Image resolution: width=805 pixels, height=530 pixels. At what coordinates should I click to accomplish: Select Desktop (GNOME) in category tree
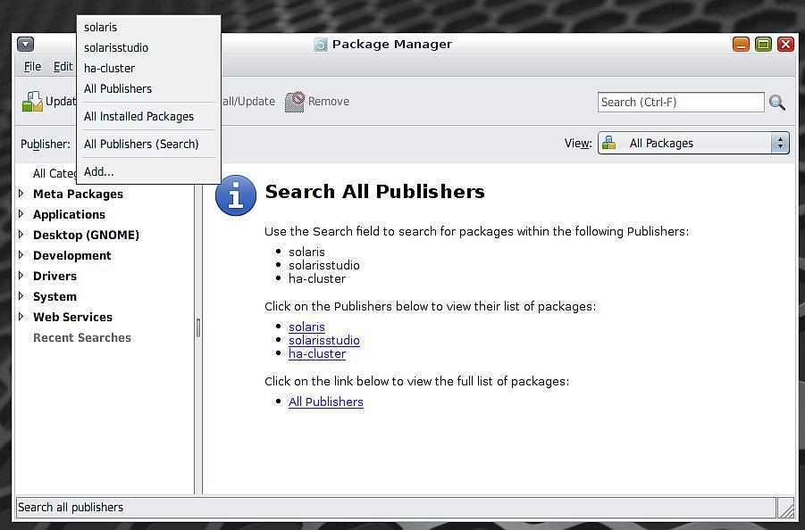[x=86, y=235]
